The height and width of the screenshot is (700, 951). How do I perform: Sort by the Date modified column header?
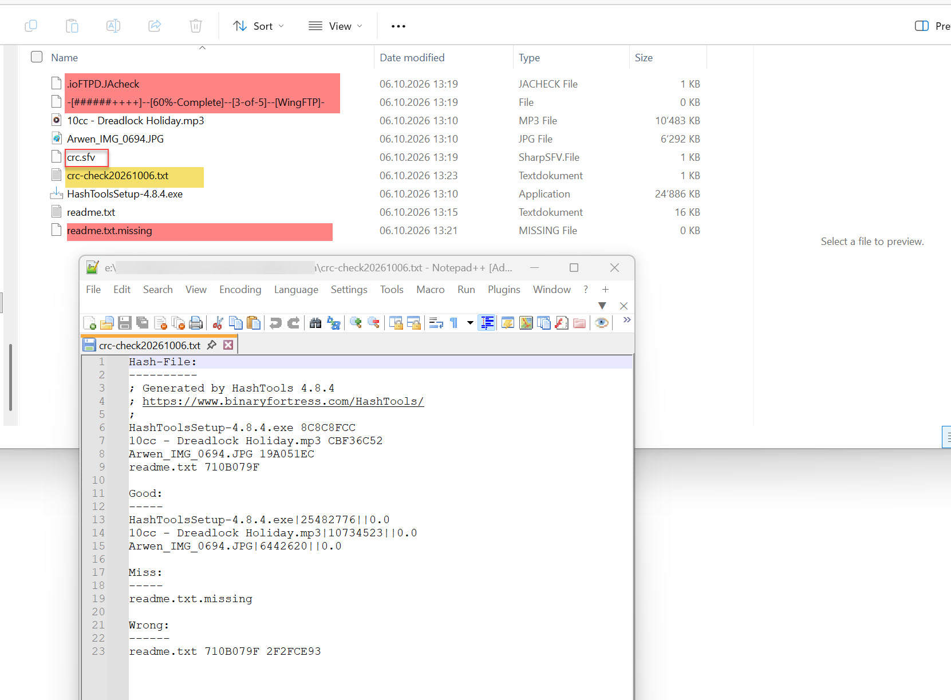(x=412, y=58)
